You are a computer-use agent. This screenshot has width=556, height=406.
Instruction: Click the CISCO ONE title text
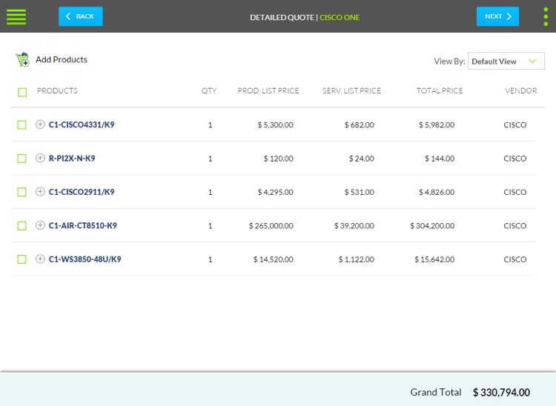point(340,17)
